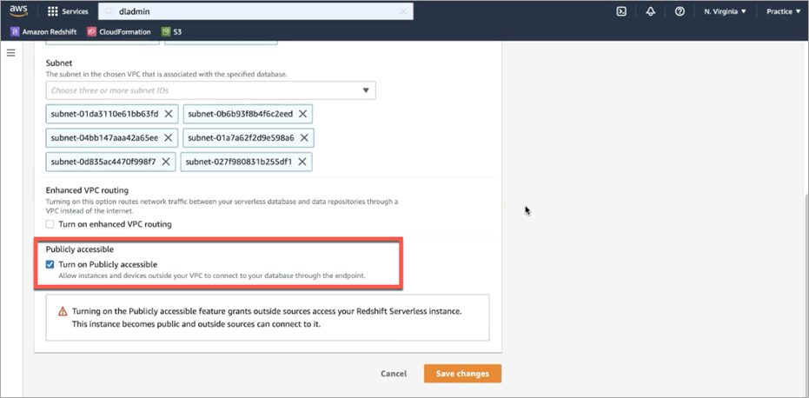Click Cancel
Screen dimensions: 809x398
(394, 374)
